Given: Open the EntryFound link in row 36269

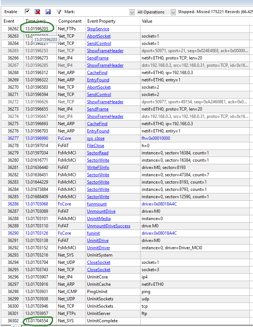Looking at the screenshot, I should coord(98,80).
